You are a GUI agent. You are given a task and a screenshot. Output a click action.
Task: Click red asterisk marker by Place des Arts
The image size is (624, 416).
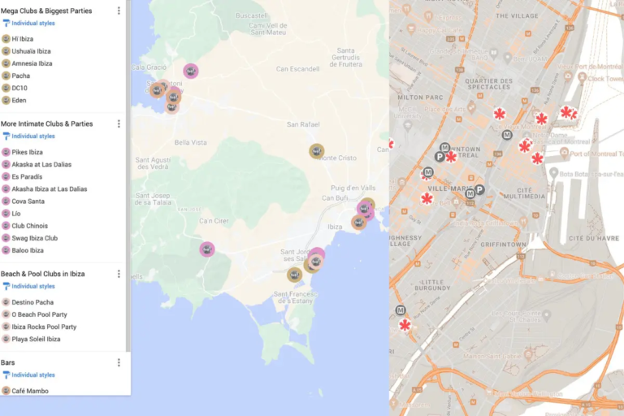click(500, 114)
